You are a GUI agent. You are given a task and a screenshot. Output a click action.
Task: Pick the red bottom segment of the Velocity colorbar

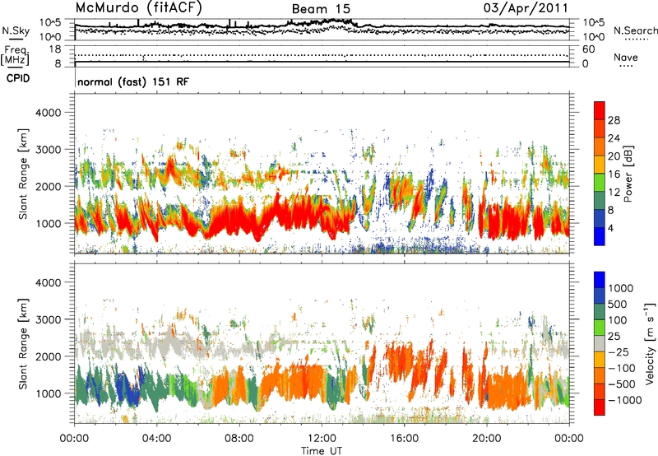pyautogui.click(x=600, y=407)
